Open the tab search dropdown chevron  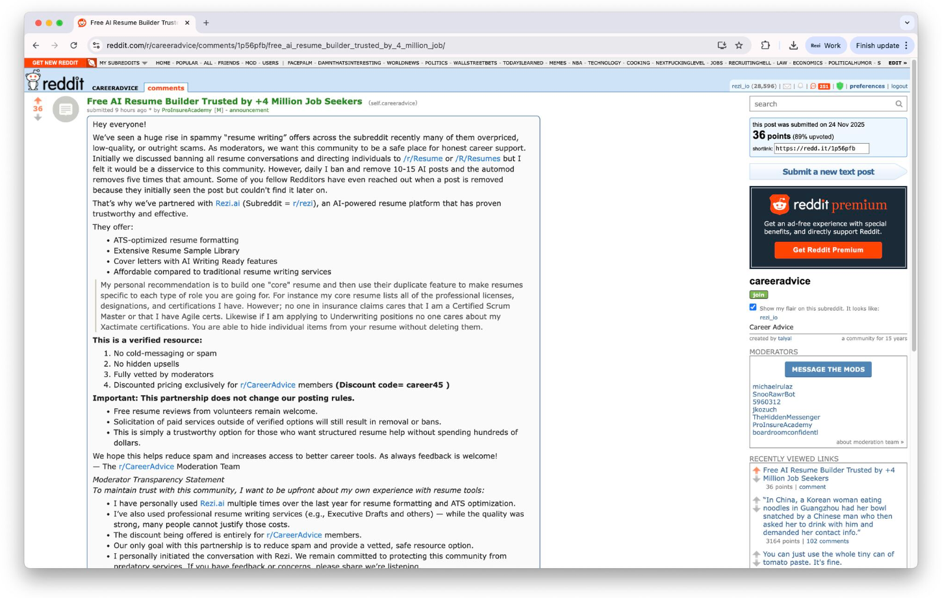tap(907, 23)
